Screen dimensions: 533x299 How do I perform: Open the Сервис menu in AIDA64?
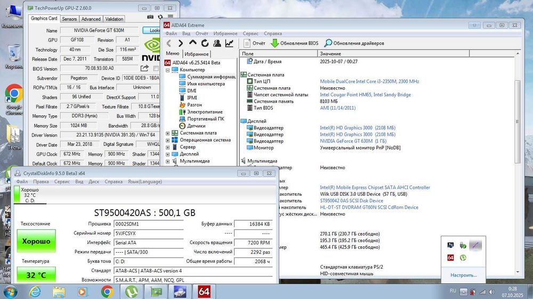pos(251,34)
